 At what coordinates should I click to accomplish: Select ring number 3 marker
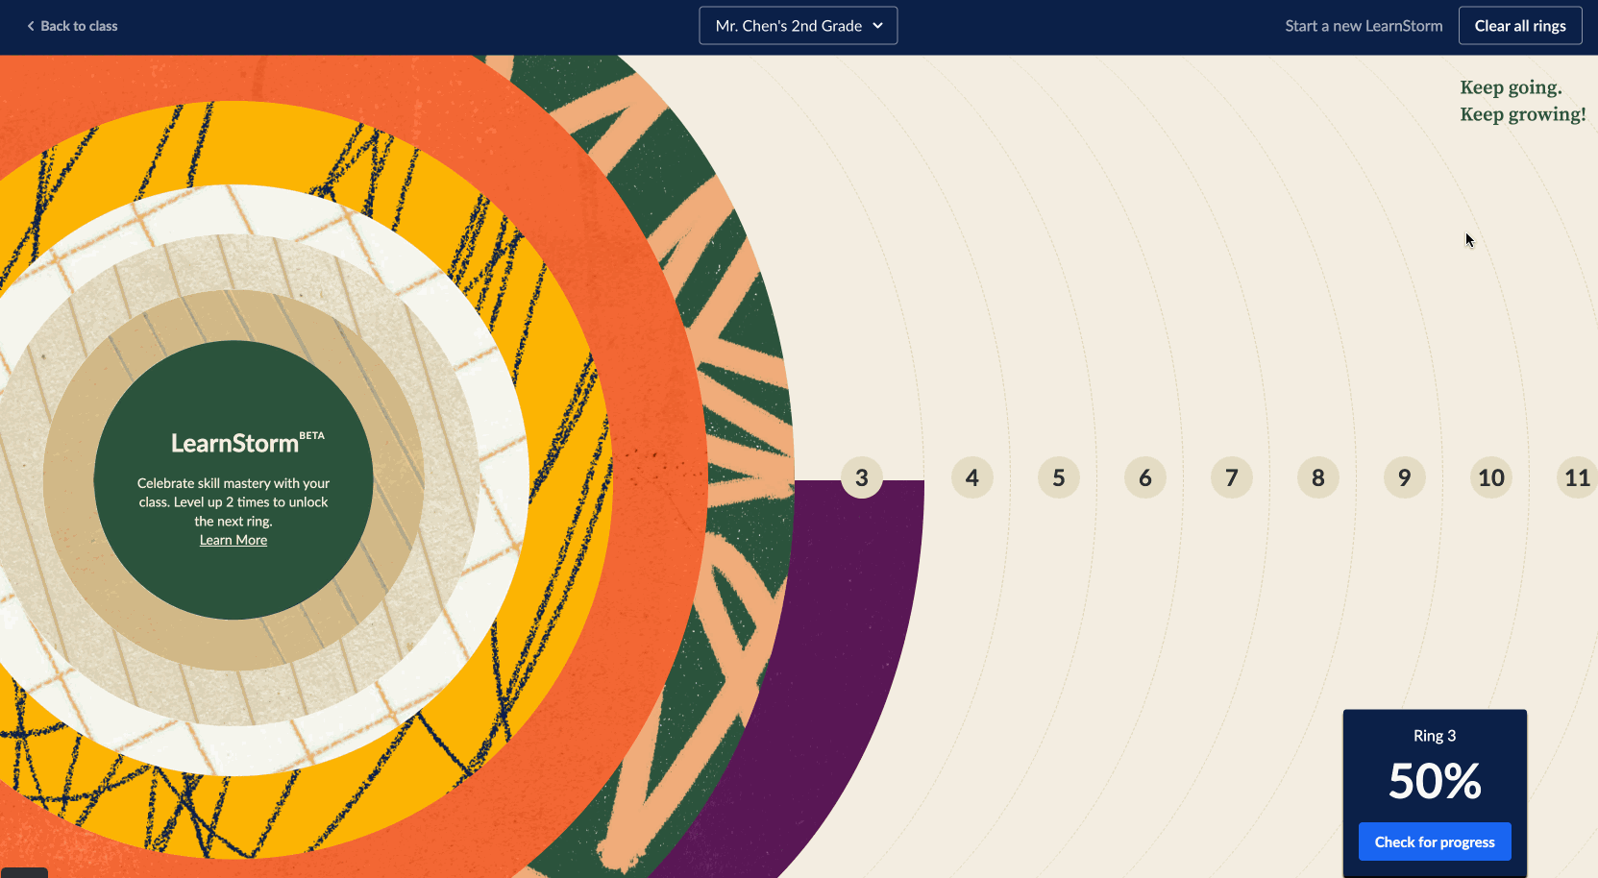tap(861, 477)
